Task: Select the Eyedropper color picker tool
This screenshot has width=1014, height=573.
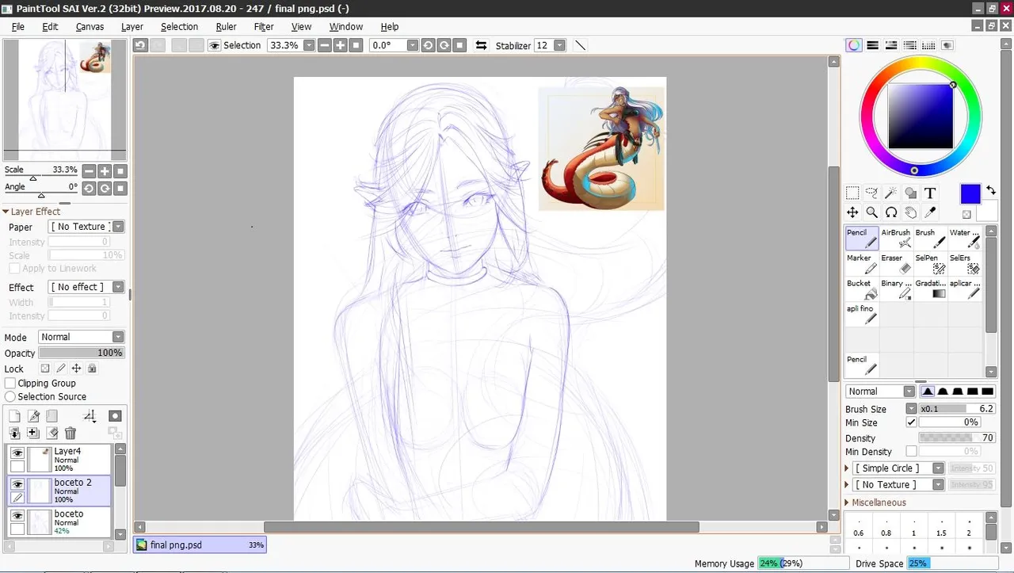Action: [930, 212]
